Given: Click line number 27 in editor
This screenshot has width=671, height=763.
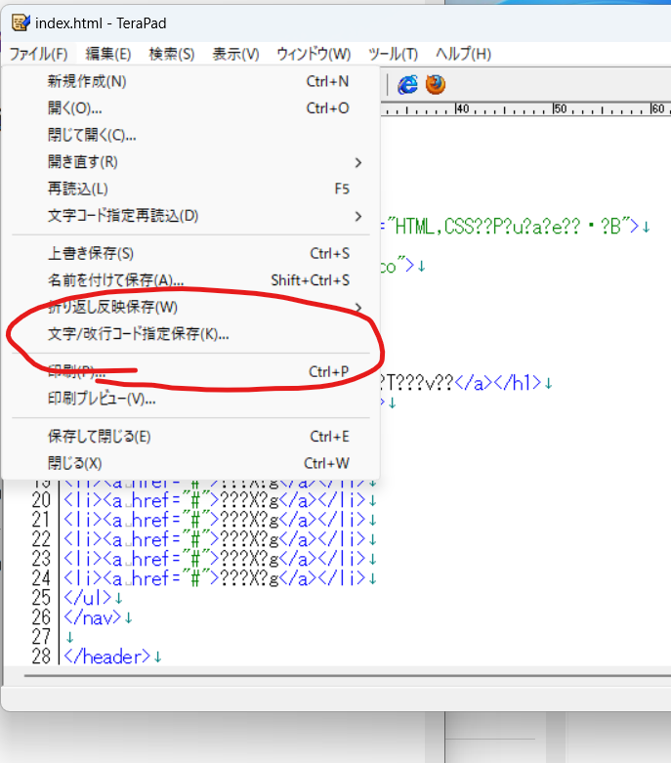Looking at the screenshot, I should pos(41,637).
